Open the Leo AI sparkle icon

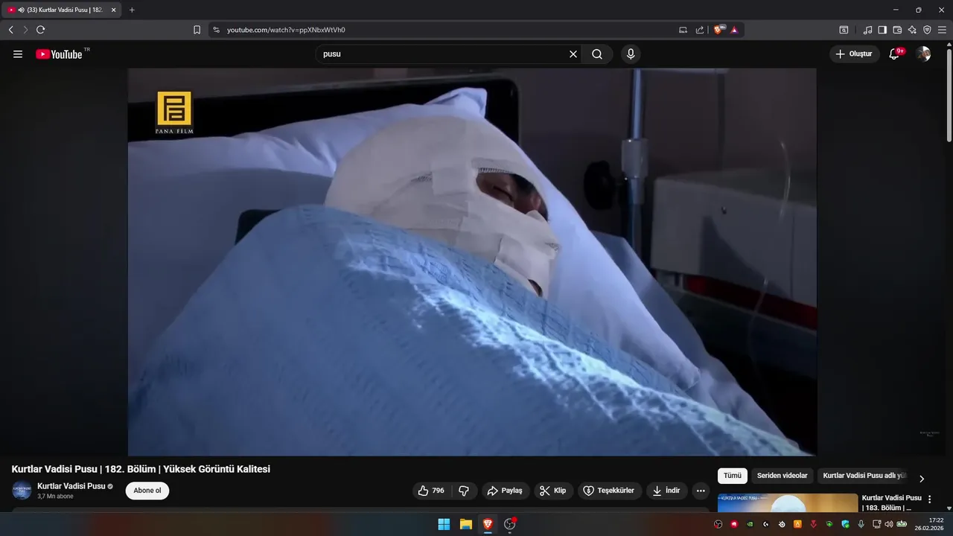pos(912,30)
